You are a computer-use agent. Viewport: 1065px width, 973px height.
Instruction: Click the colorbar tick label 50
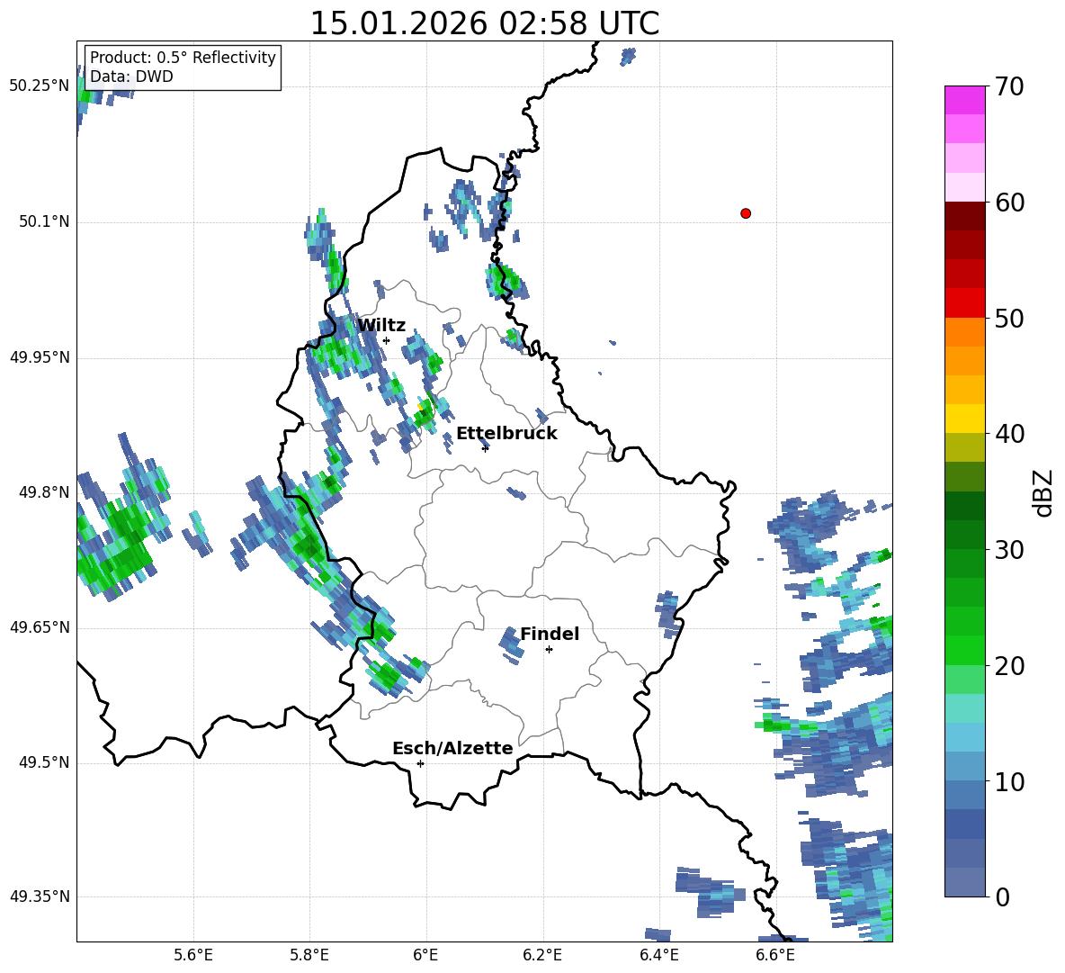tap(1009, 318)
